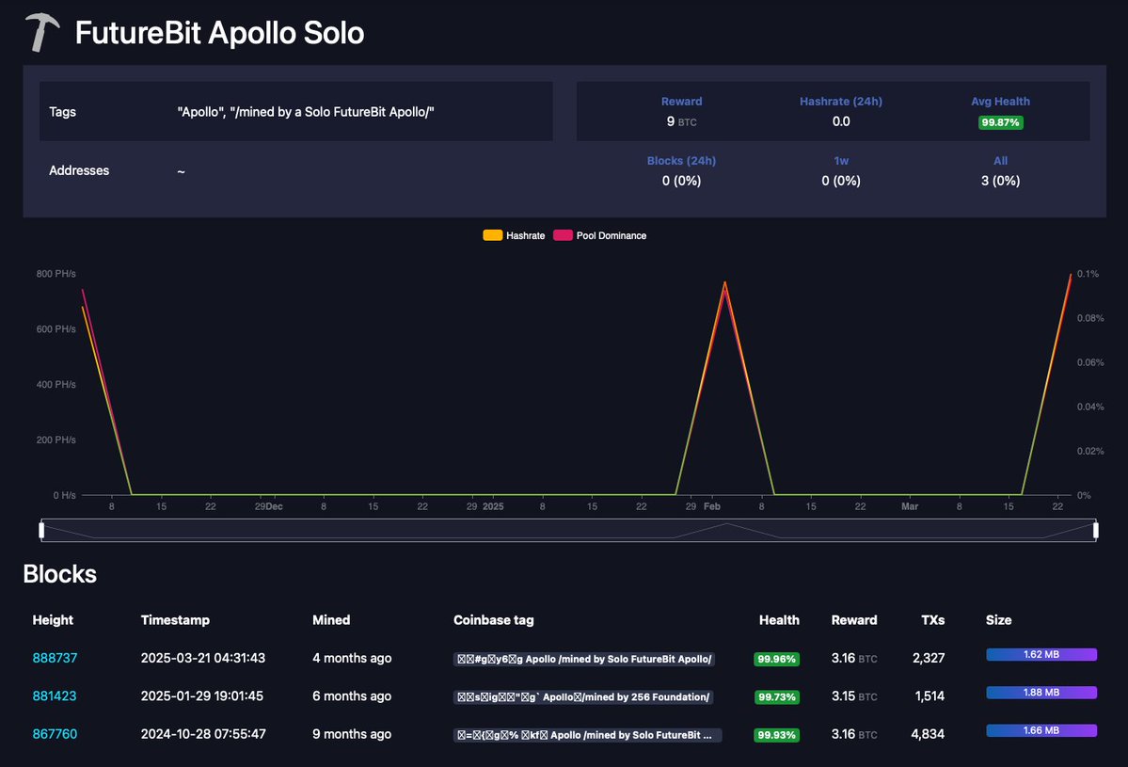The height and width of the screenshot is (767, 1128).
Task: Click the Blocks (24h) stat header
Action: click(x=681, y=160)
